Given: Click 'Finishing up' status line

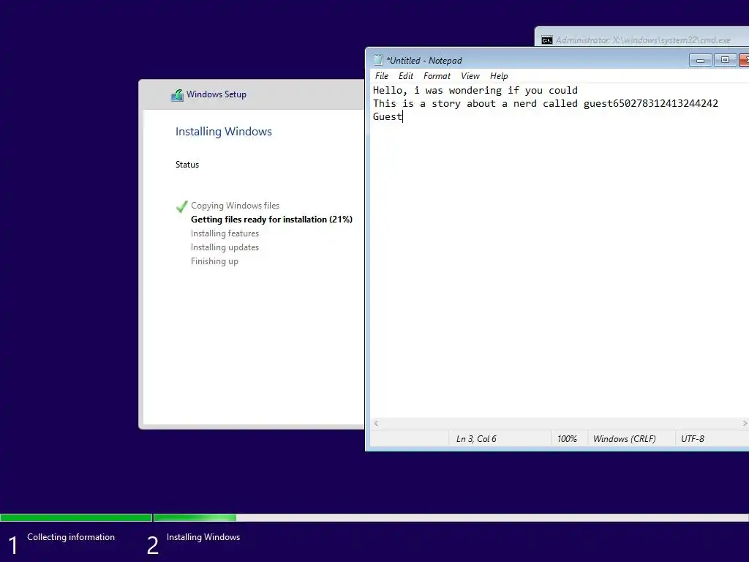Looking at the screenshot, I should click(214, 261).
